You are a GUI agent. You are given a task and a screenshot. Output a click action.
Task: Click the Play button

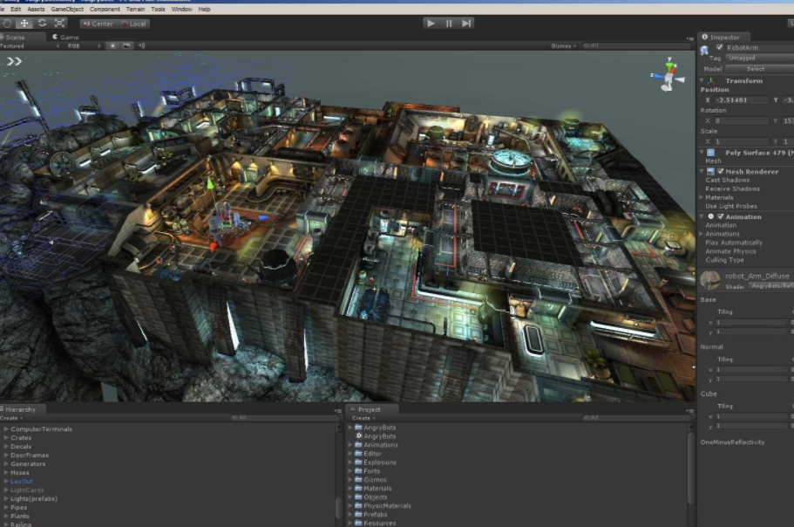pos(431,24)
